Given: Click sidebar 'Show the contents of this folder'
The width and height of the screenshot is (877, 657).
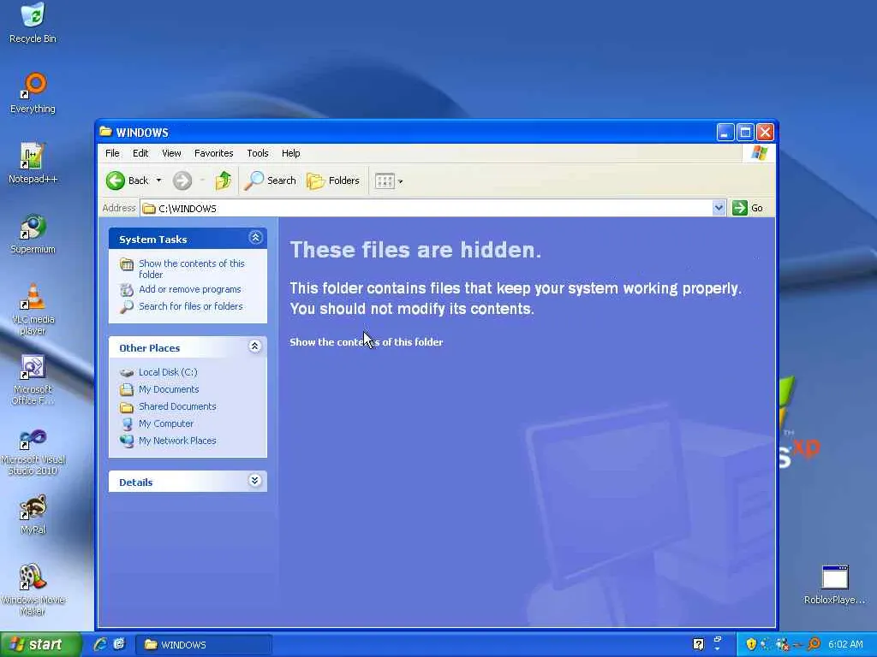Looking at the screenshot, I should click(x=191, y=269).
